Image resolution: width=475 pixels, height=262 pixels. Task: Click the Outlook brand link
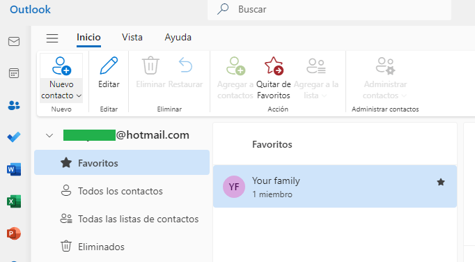click(30, 9)
